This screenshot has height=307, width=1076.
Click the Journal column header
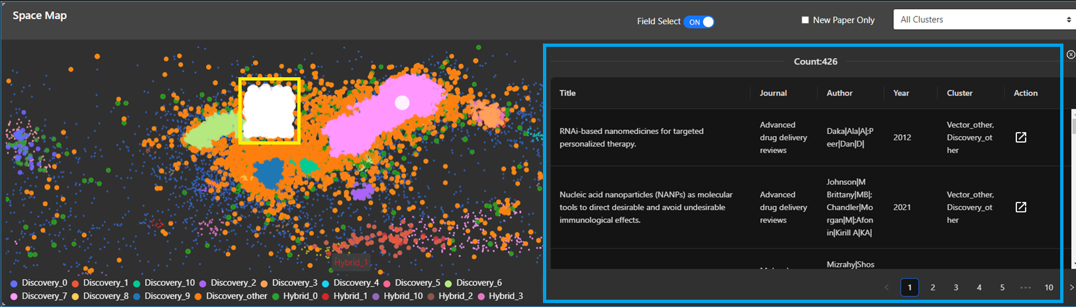pyautogui.click(x=773, y=93)
